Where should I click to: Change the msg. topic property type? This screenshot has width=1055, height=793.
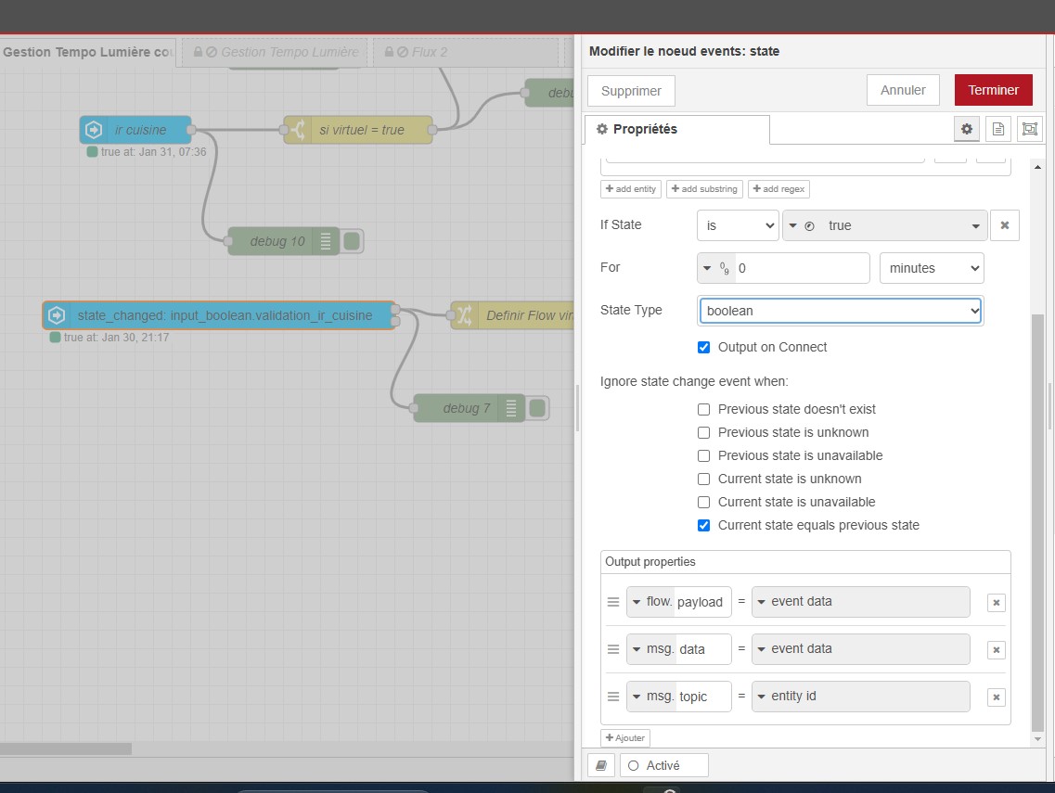coord(652,697)
